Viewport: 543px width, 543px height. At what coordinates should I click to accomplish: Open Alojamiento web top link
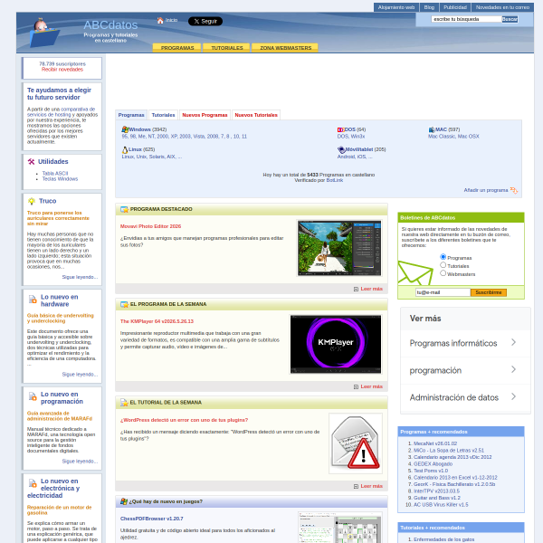tap(396, 7)
